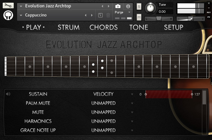Mute the instrument with M button
The image size is (212, 140).
click(x=139, y=17)
